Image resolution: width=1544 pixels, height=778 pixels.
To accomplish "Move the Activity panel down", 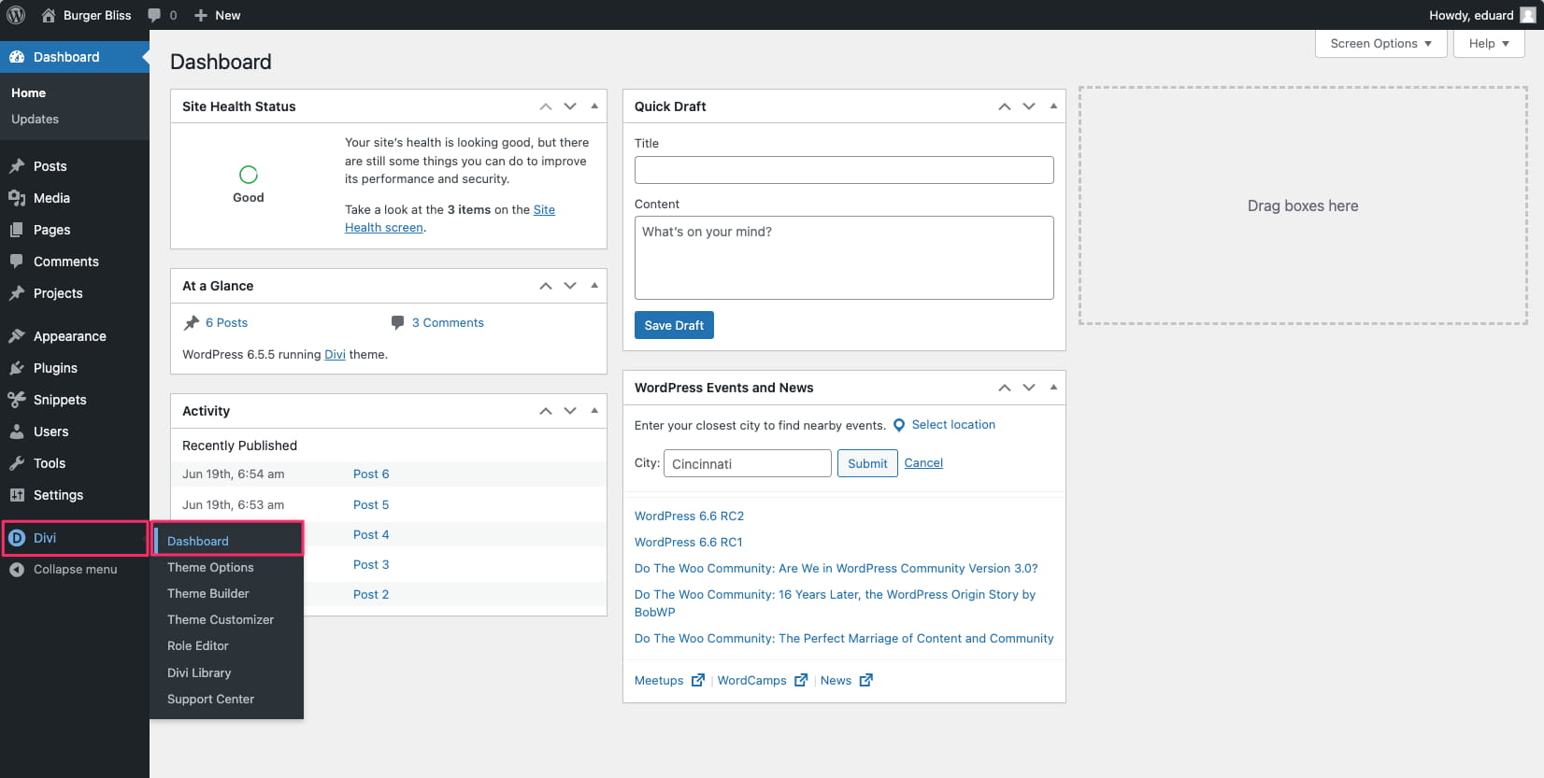I will pyautogui.click(x=570, y=411).
